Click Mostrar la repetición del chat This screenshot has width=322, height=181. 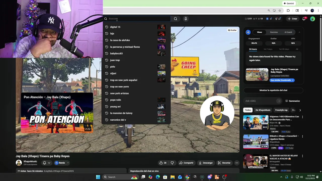click(273, 90)
